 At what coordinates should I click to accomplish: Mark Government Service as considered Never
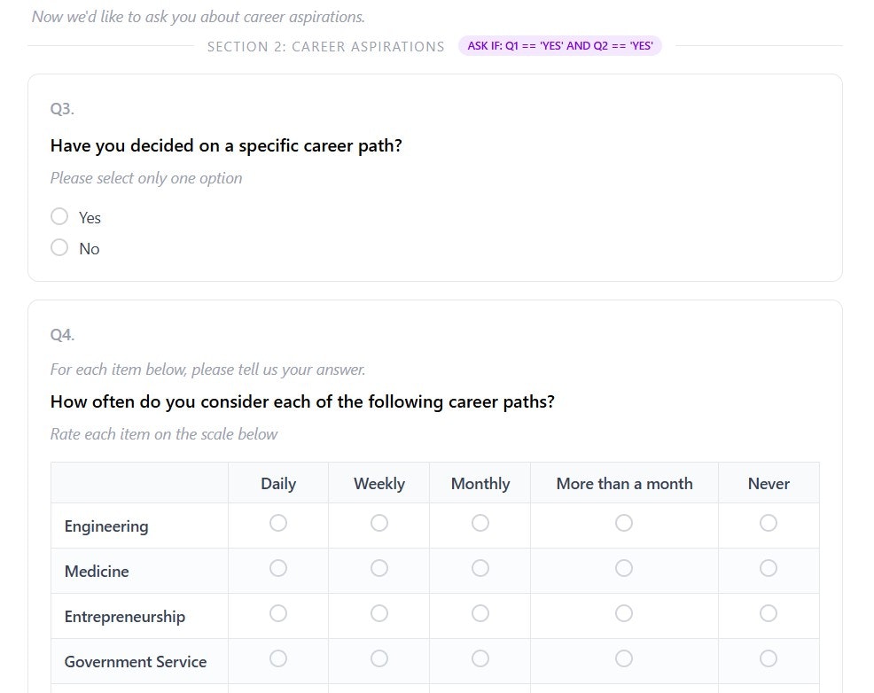point(768,658)
